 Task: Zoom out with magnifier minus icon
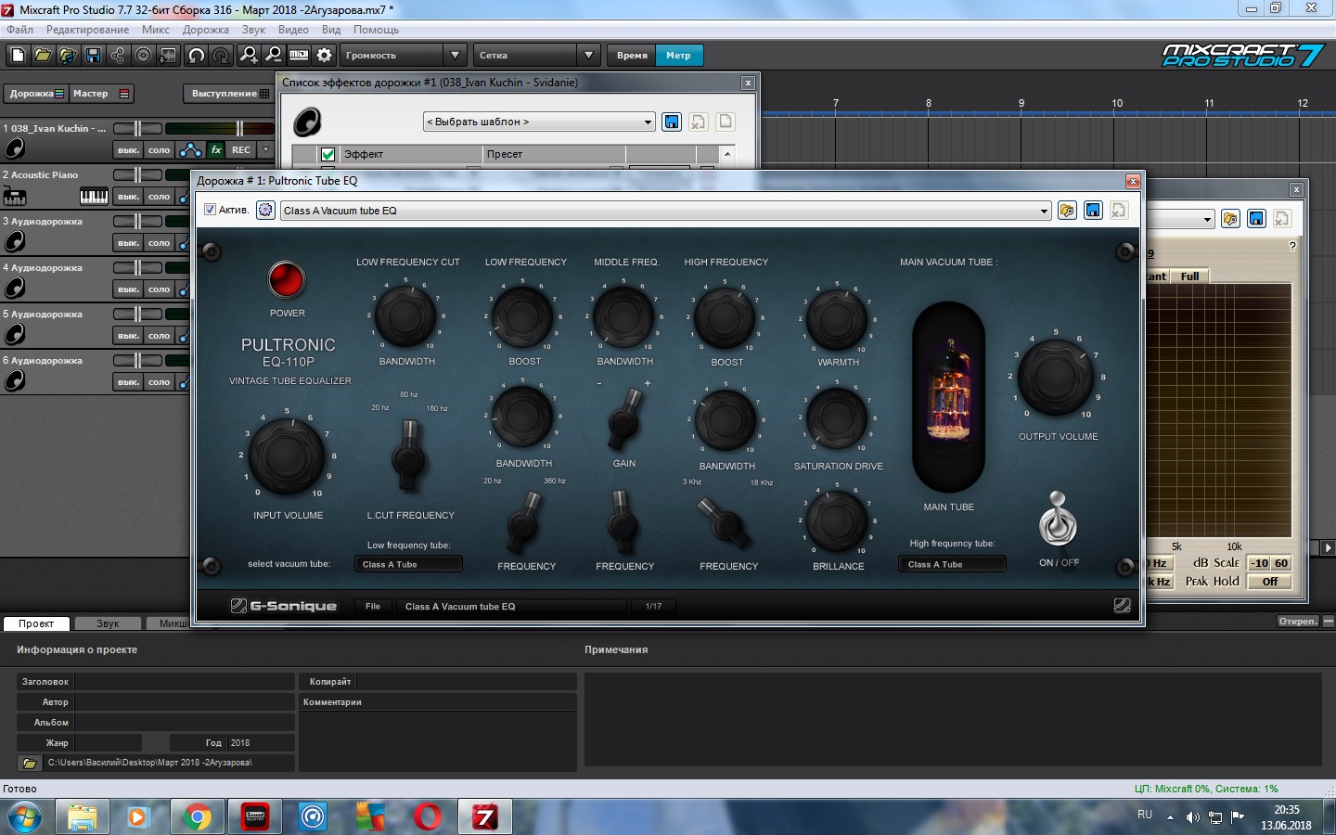tap(274, 56)
